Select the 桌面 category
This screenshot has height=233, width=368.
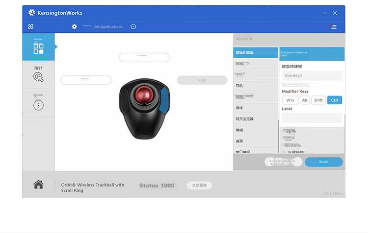tap(256, 141)
